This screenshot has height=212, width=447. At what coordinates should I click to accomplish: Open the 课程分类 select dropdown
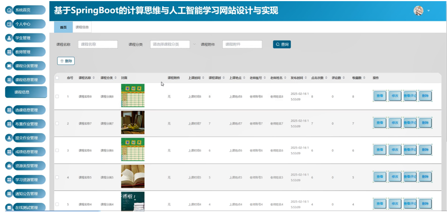click(170, 44)
